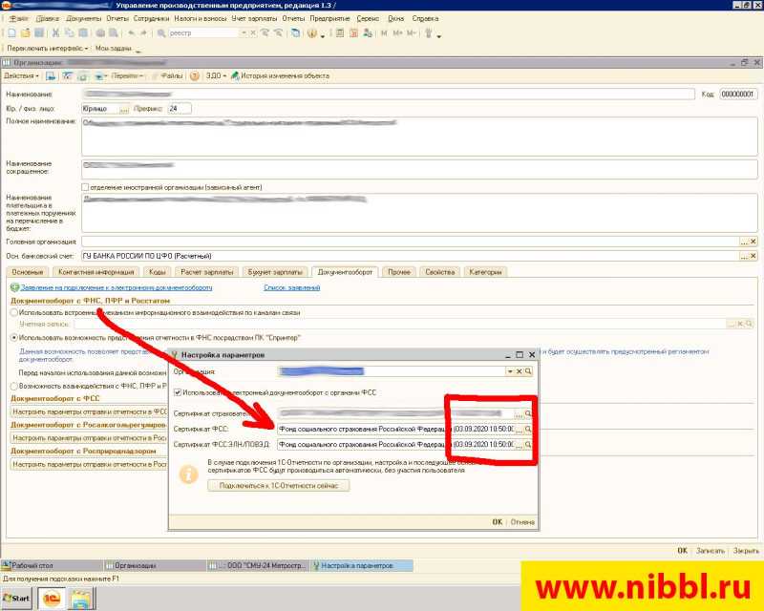
Task: Switch to Рабочий стол window tab in bottom bar
Action: (52, 566)
